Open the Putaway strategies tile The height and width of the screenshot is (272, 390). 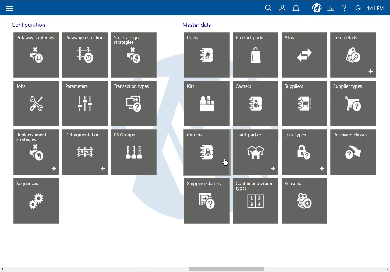[36, 55]
